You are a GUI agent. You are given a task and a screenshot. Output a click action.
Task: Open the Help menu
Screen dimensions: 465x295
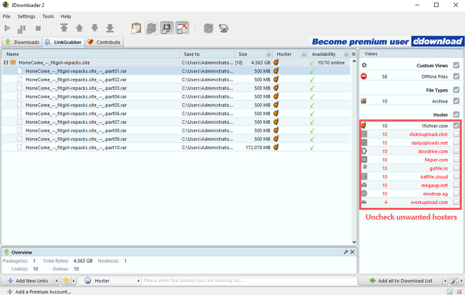click(66, 16)
